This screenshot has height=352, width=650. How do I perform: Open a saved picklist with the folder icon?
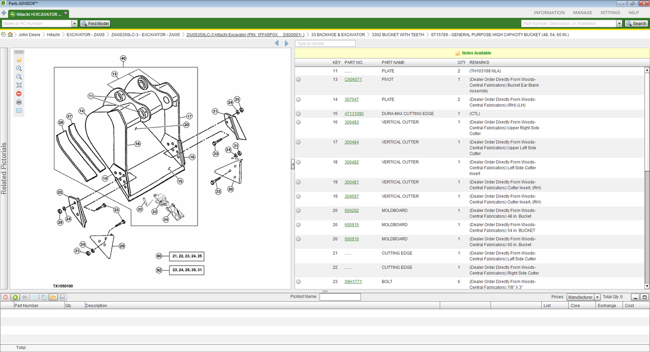point(53,297)
